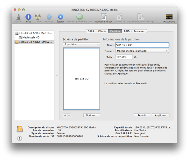Switch to the Effacer tab
The image size is (189, 160).
102,31
